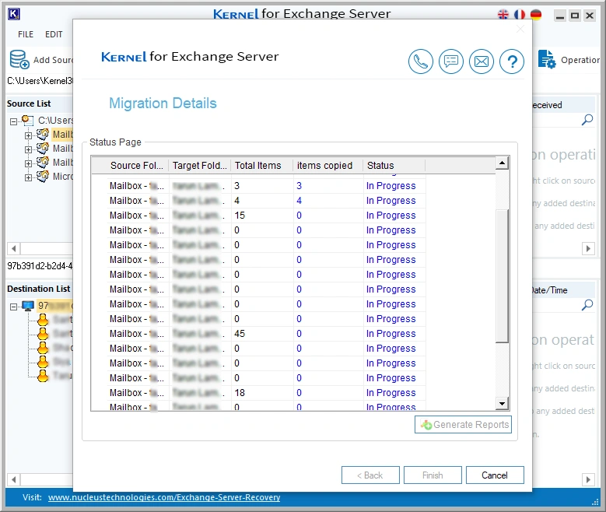Click bottom-left horizontal scroll left arrow
The height and width of the screenshot is (512, 606).
(14, 480)
